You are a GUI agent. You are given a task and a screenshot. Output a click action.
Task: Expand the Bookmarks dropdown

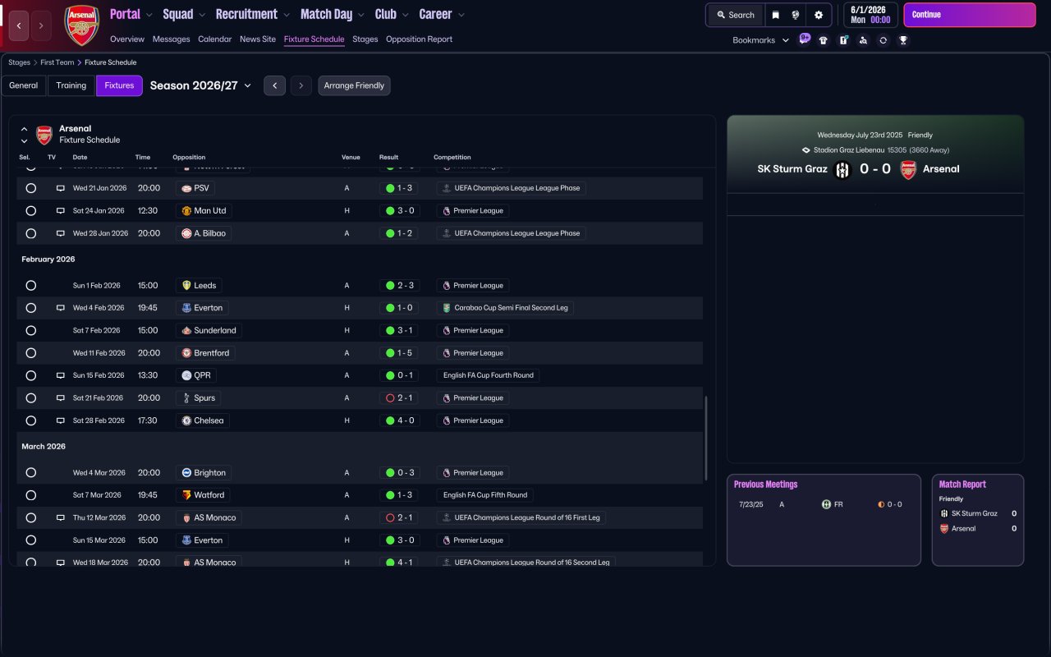coord(760,40)
